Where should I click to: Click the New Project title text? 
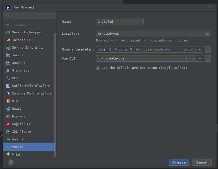tap(24, 7)
